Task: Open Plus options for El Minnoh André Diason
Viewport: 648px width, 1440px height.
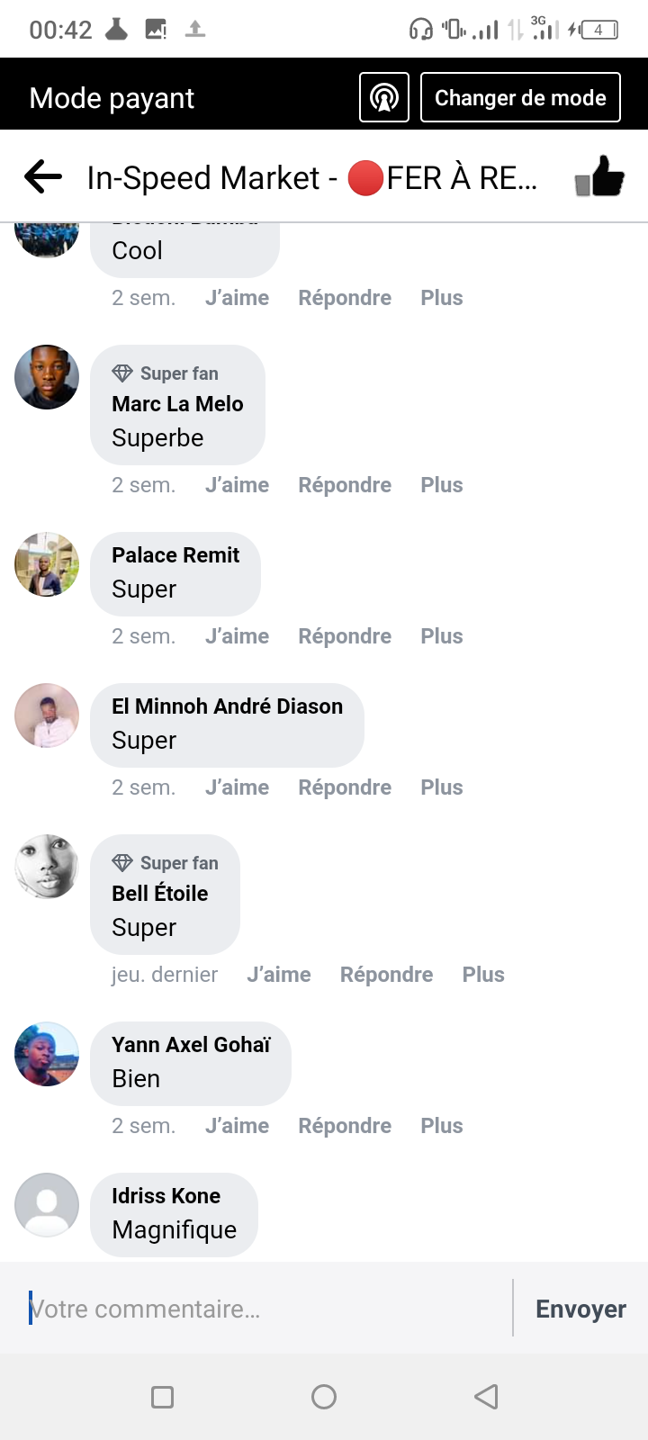Action: (441, 787)
